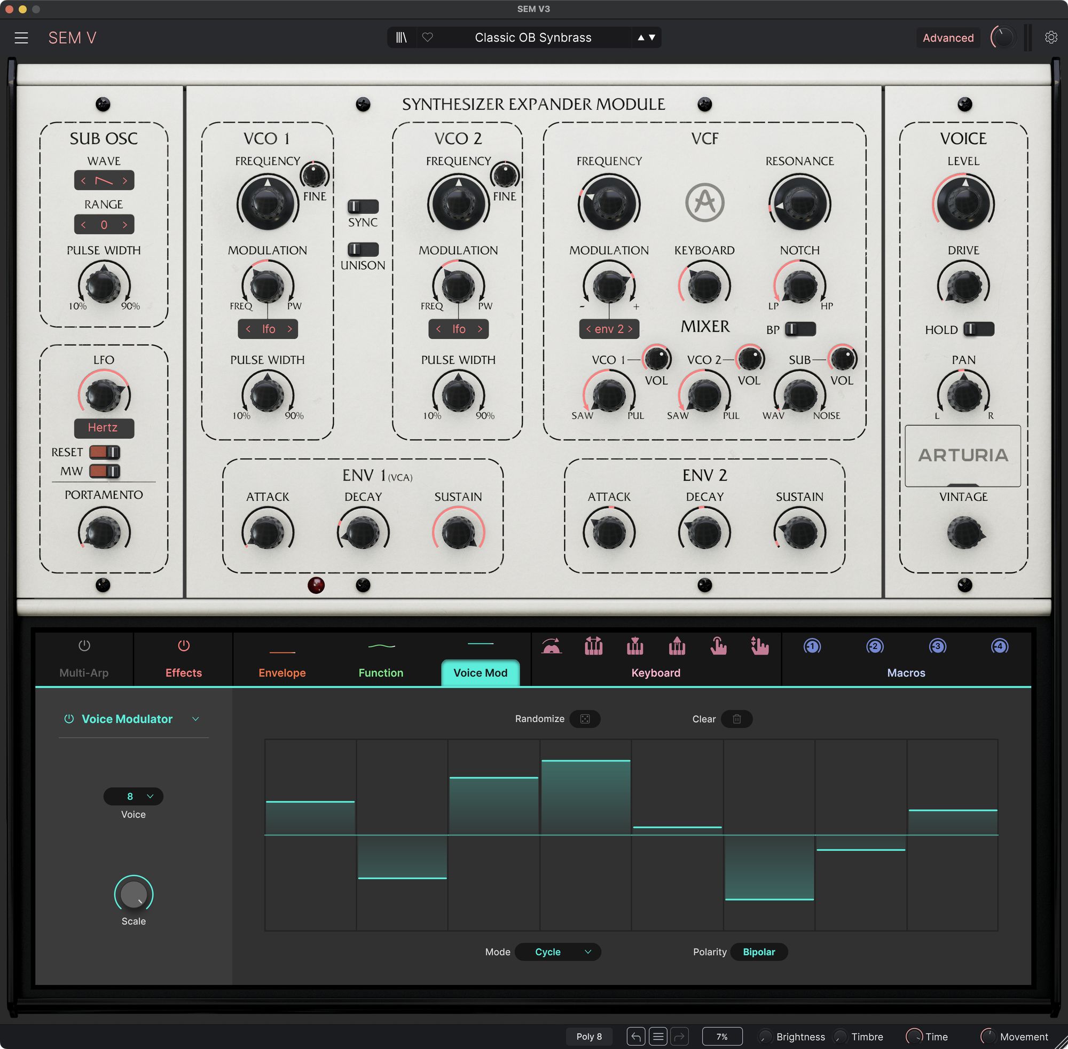Favorite the preset with heart icon
This screenshot has height=1049, width=1068.
coord(428,37)
